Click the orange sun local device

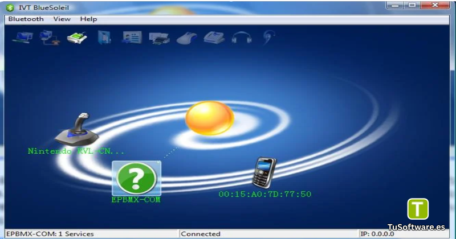(209, 118)
